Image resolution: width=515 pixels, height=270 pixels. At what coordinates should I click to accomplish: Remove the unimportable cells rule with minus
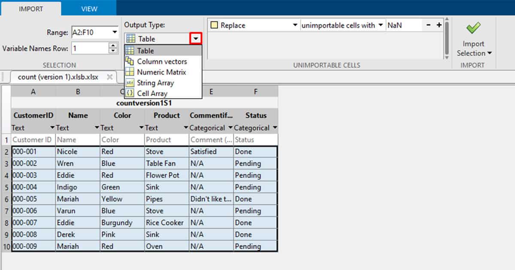428,25
